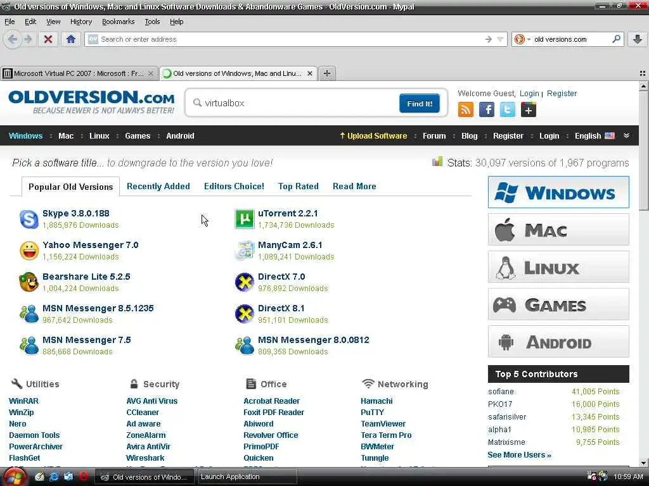Open the Mac category banner button
Screen dimensions: 649x486
pos(558,229)
